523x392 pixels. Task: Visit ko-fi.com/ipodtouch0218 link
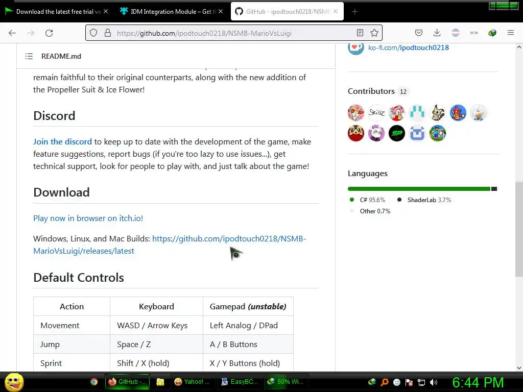coord(408,47)
